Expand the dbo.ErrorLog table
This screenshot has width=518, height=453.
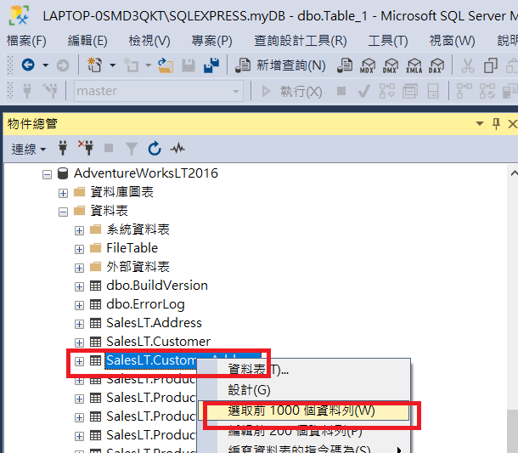79,305
